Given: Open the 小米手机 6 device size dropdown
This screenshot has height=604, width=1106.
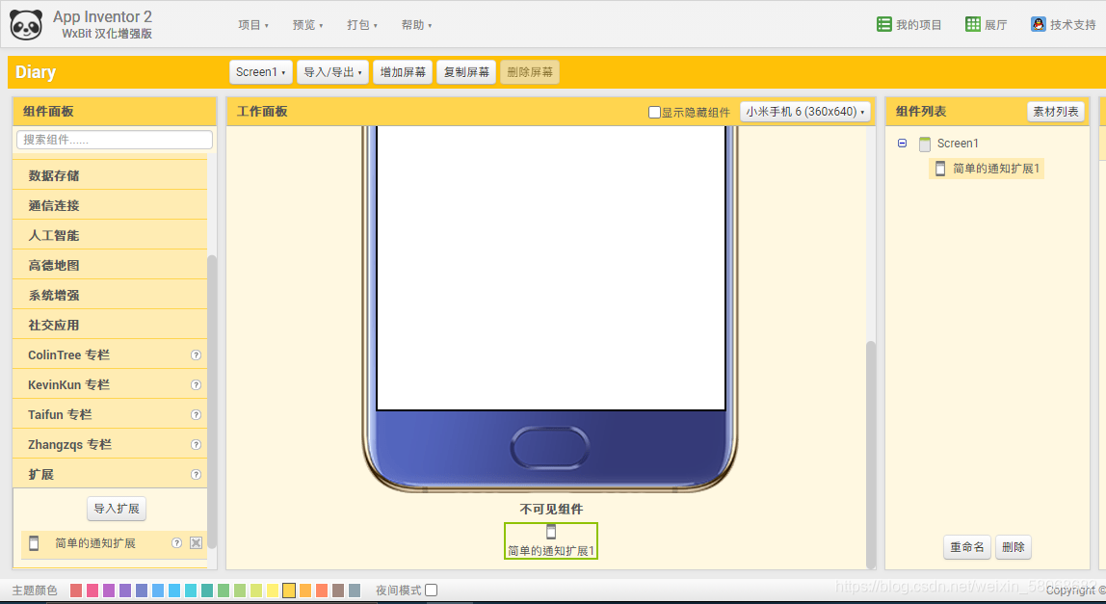Looking at the screenshot, I should (803, 111).
